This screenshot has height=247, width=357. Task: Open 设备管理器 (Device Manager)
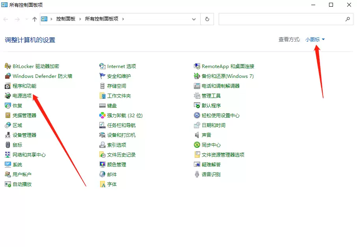(x=24, y=135)
